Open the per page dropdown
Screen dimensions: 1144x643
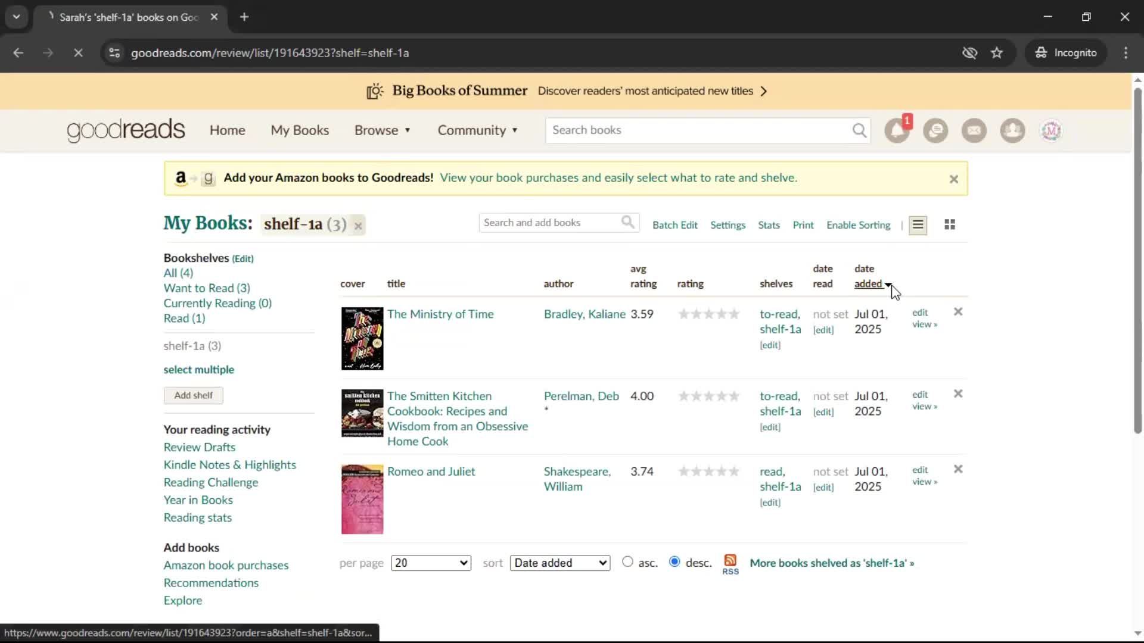431,563
